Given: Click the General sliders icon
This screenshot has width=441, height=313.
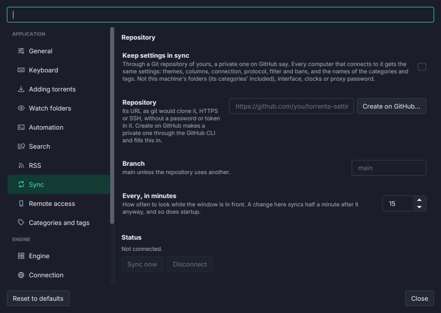Looking at the screenshot, I should pos(21,51).
